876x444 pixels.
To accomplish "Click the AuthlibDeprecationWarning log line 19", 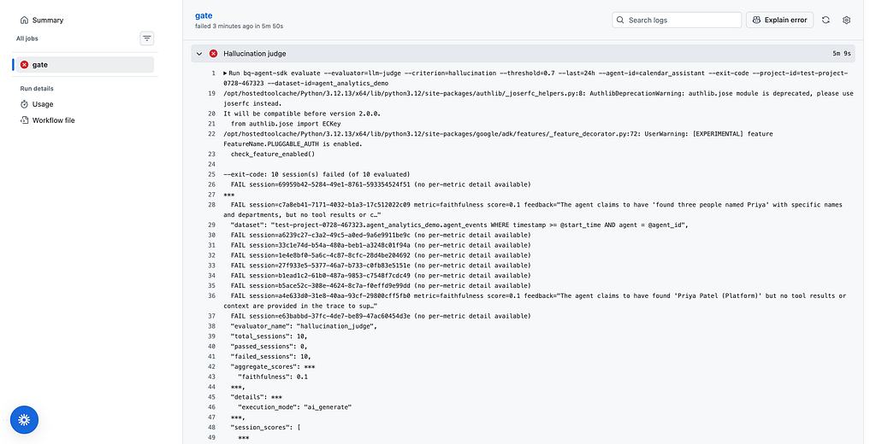I will [539, 99].
